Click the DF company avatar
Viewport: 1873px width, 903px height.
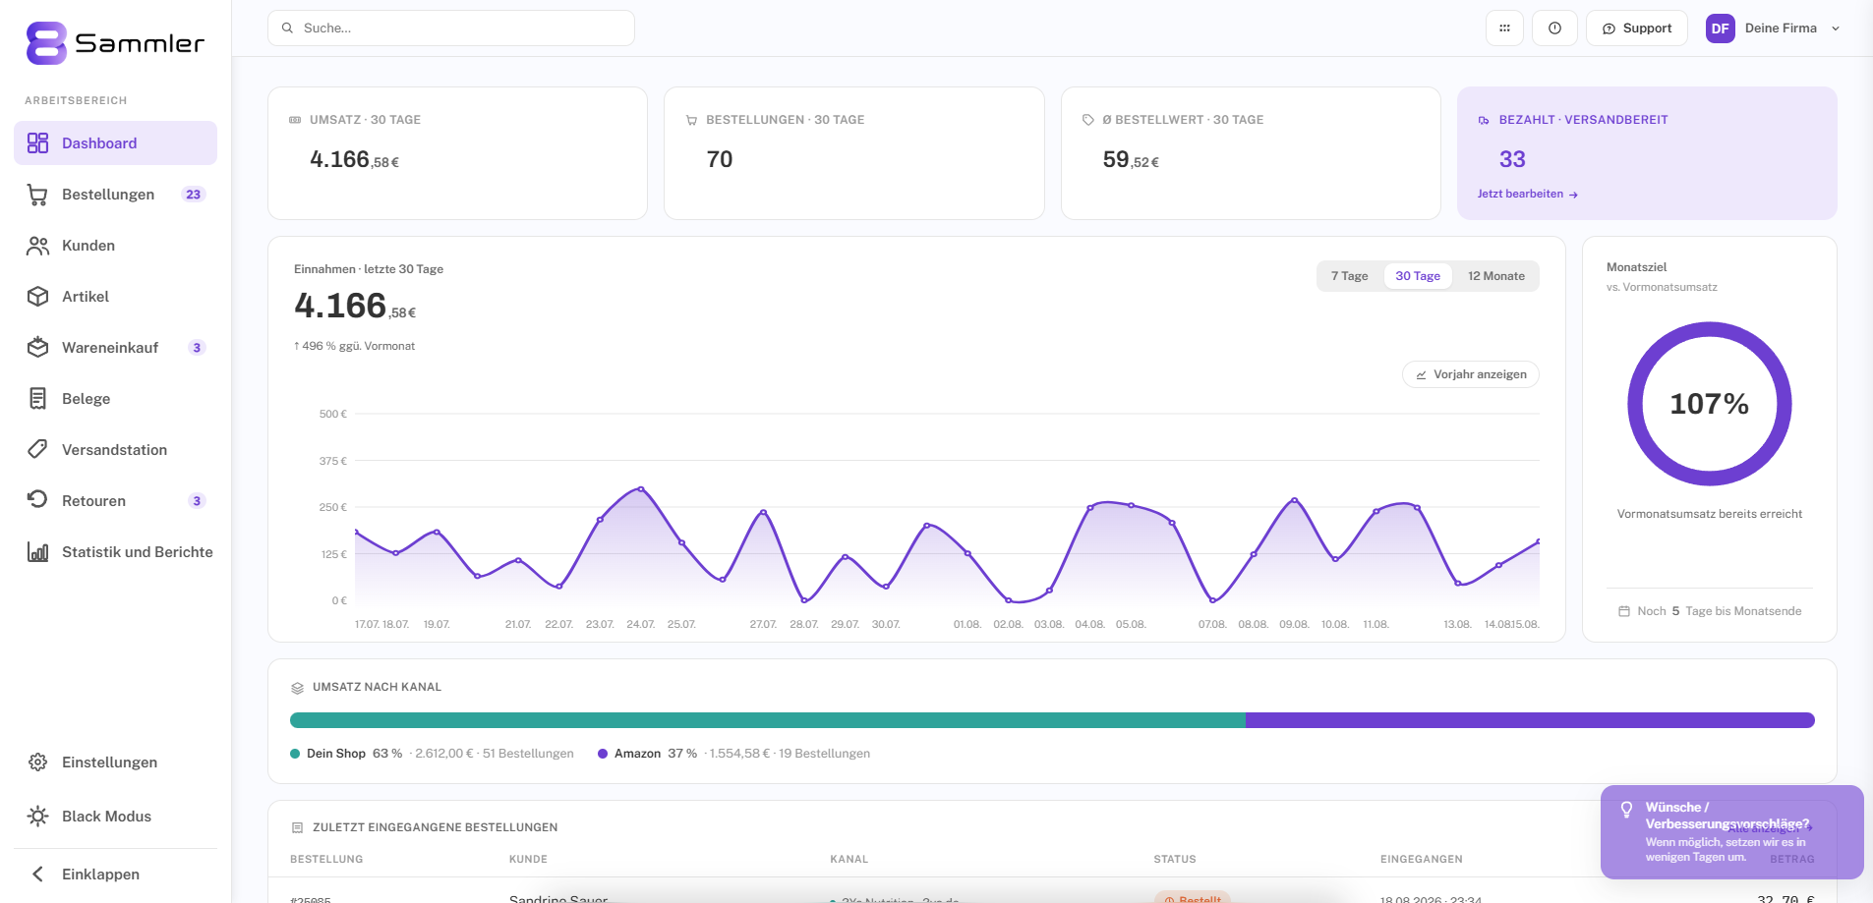click(x=1721, y=28)
